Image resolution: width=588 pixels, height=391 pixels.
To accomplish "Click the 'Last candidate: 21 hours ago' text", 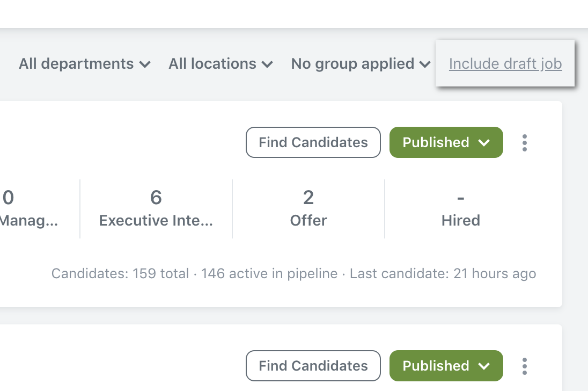I will (443, 273).
